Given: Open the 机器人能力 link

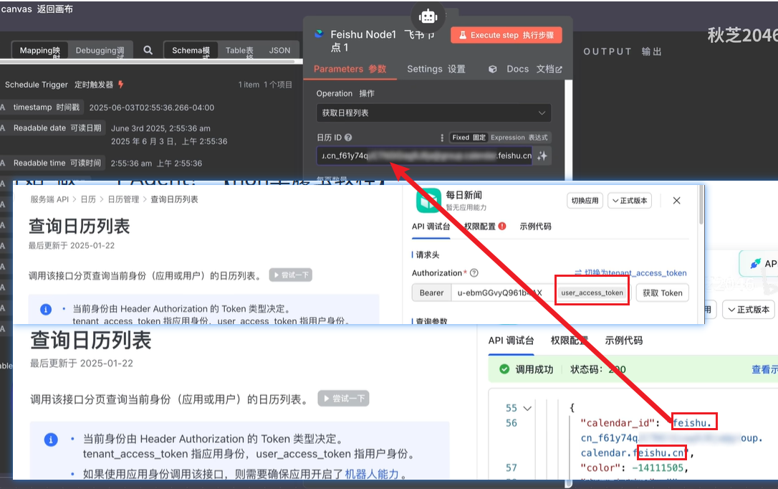Looking at the screenshot, I should [x=372, y=474].
